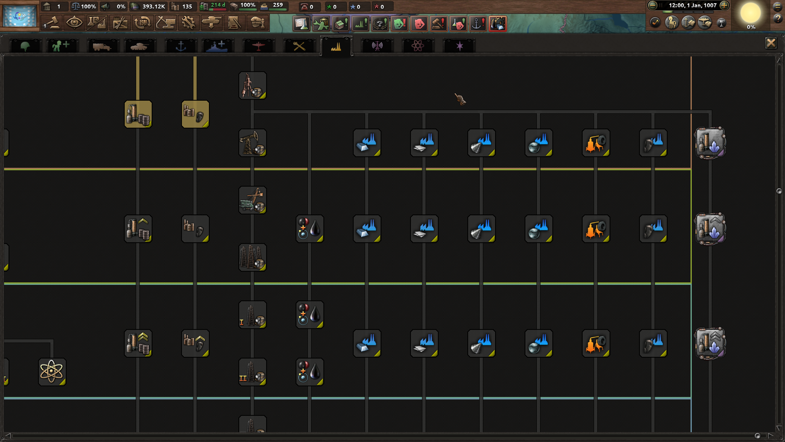The width and height of the screenshot is (785, 442).
Task: Click the anchor naval alert
Action: coord(478,24)
